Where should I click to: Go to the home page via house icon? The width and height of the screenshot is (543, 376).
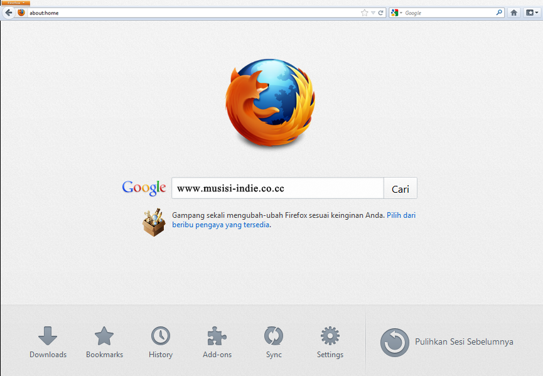pos(514,13)
